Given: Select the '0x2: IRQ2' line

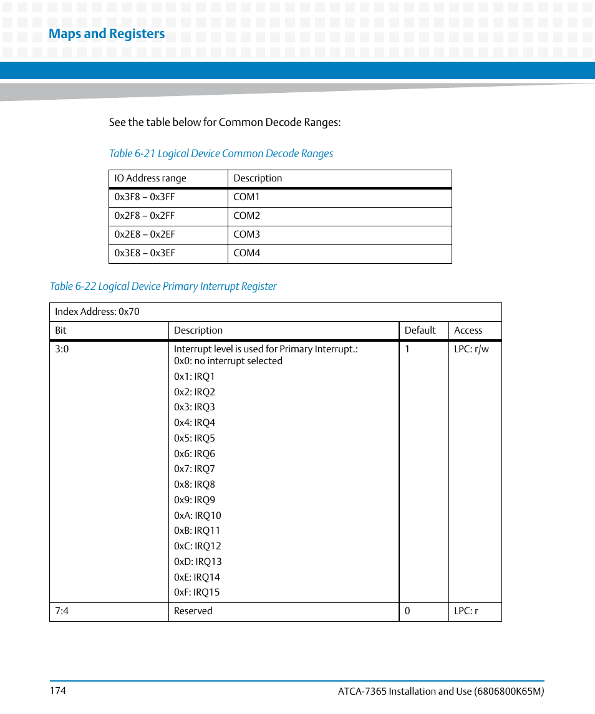Looking at the screenshot, I should [x=195, y=392].
